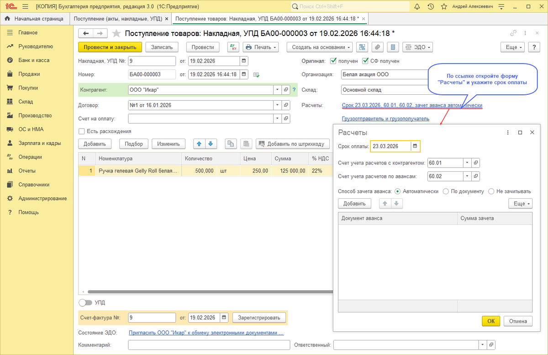Open Расчеты dialog options three-dot menu

508,132
